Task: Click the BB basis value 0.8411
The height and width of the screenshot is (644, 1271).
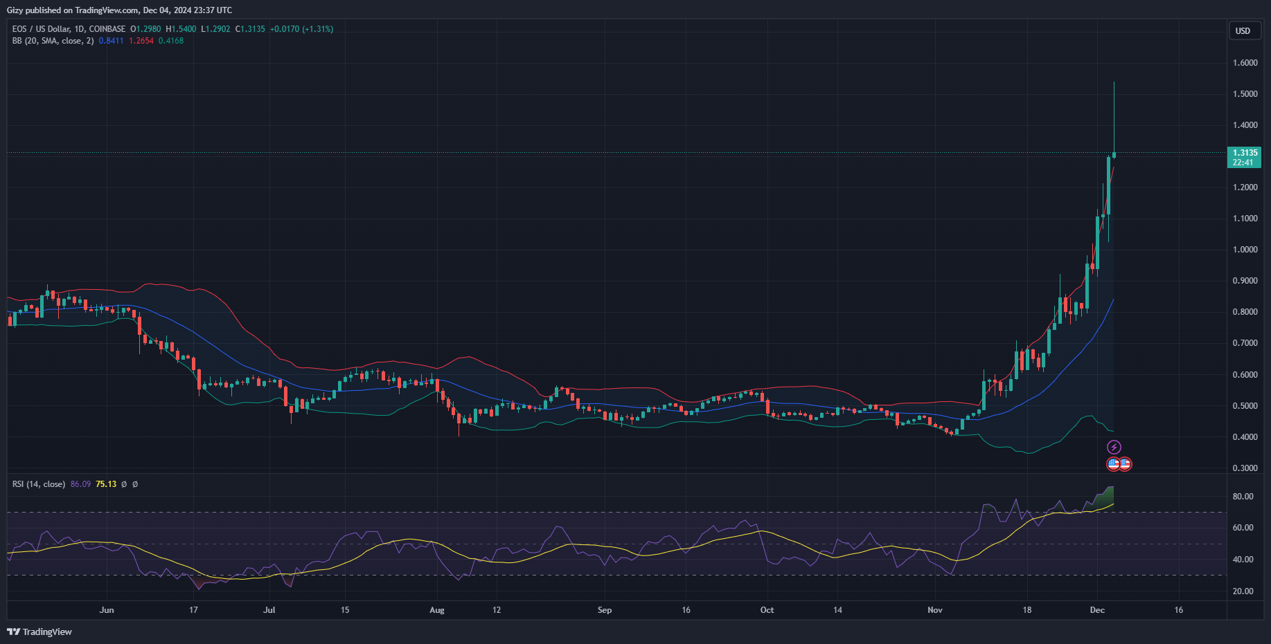Action: click(111, 41)
